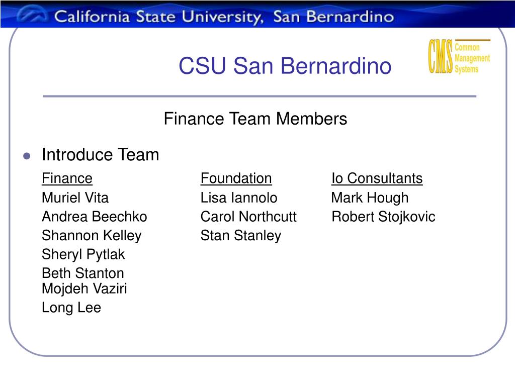Click on Long Lee at list bottom
This screenshot has width=515, height=386.
[x=71, y=308]
